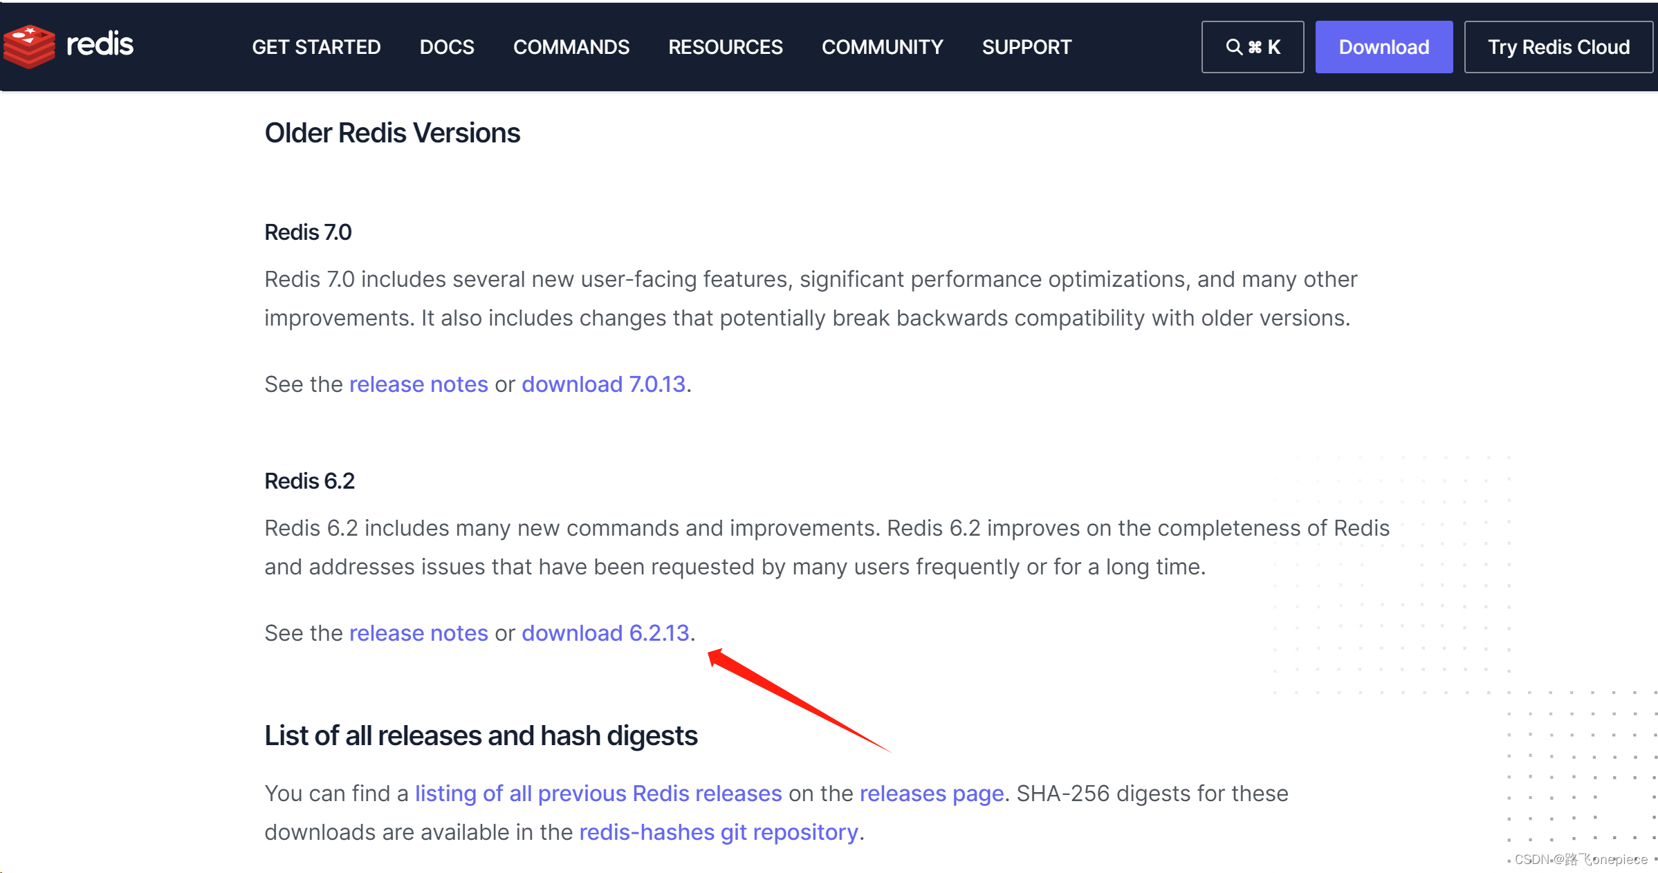The height and width of the screenshot is (873, 1658).
Task: Open the GET STARTED menu
Action: click(x=316, y=47)
